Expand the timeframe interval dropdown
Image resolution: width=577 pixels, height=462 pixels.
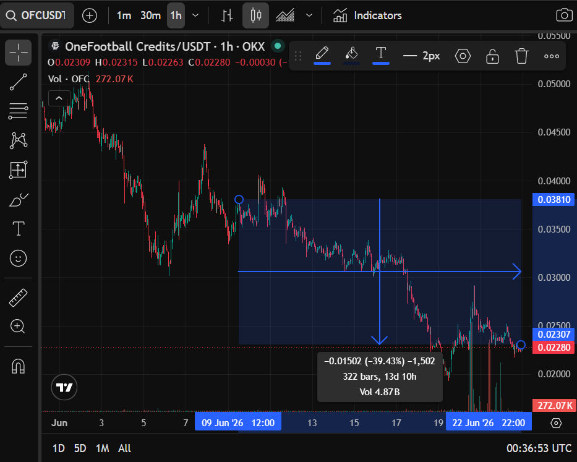(x=196, y=15)
